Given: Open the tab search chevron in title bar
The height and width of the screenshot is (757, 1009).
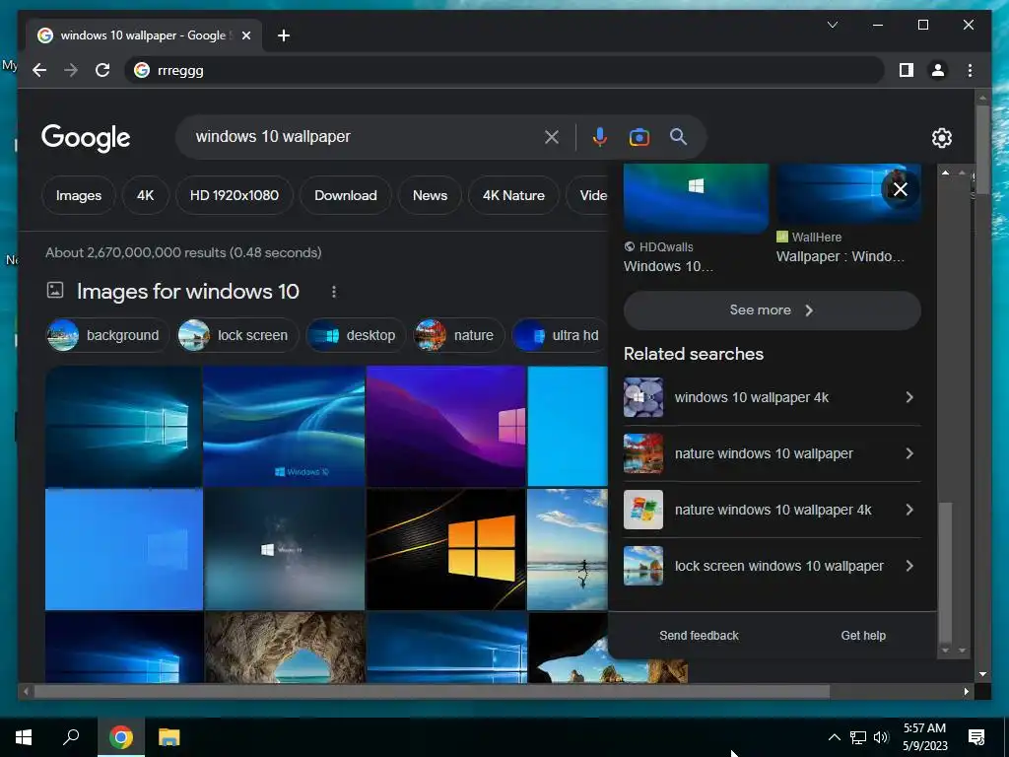Looking at the screenshot, I should (832, 25).
